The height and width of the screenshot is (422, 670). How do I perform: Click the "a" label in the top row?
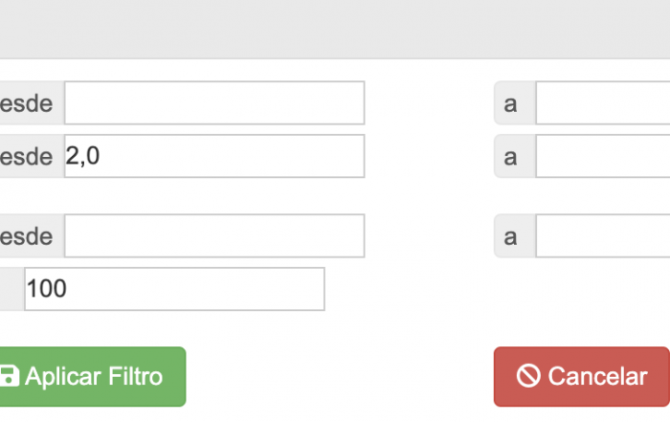[512, 103]
